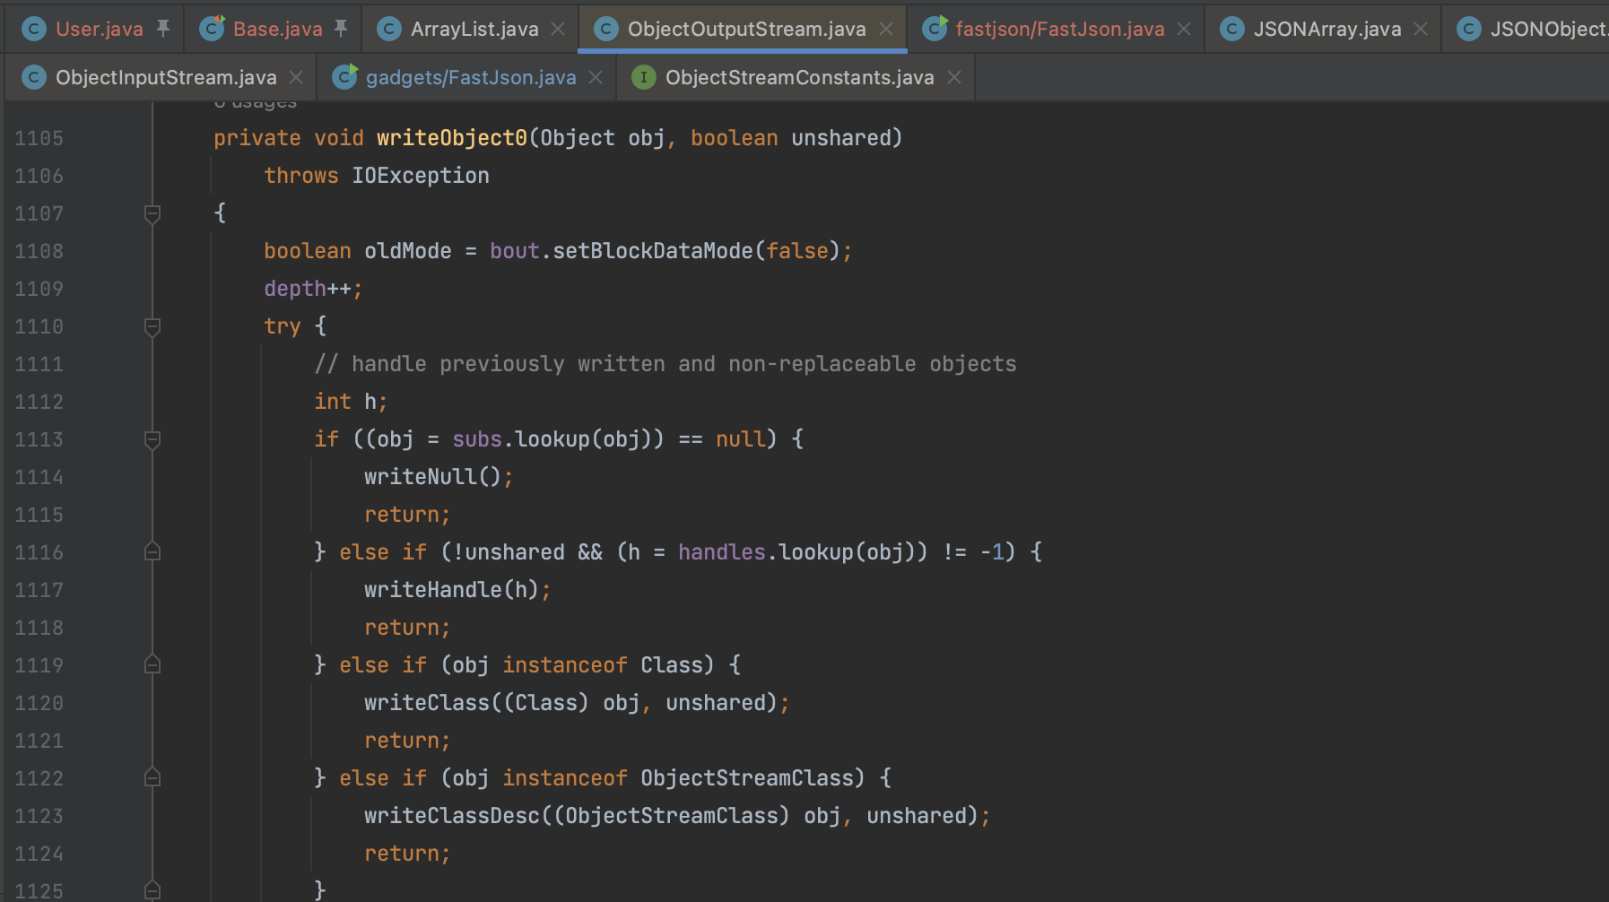Click the class icon on JSONObject tab

[x=1468, y=29]
